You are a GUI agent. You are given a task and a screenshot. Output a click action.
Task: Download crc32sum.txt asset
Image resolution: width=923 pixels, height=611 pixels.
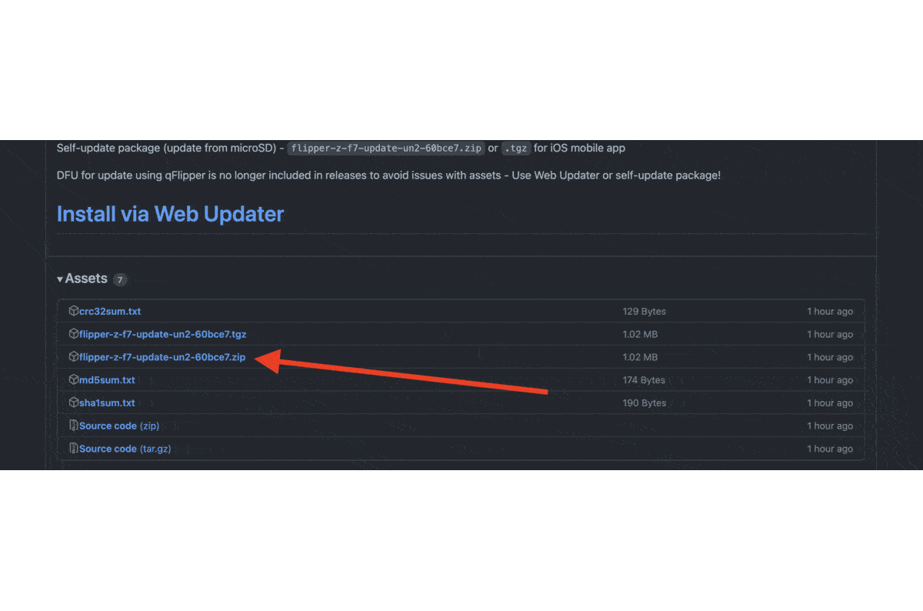tap(110, 312)
